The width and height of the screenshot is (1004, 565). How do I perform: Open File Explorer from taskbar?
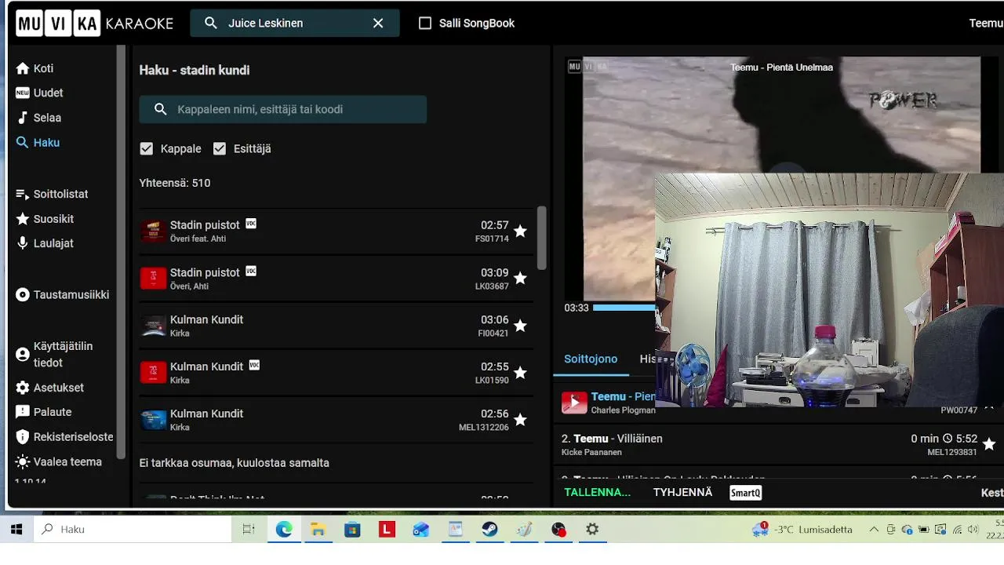pos(318,530)
